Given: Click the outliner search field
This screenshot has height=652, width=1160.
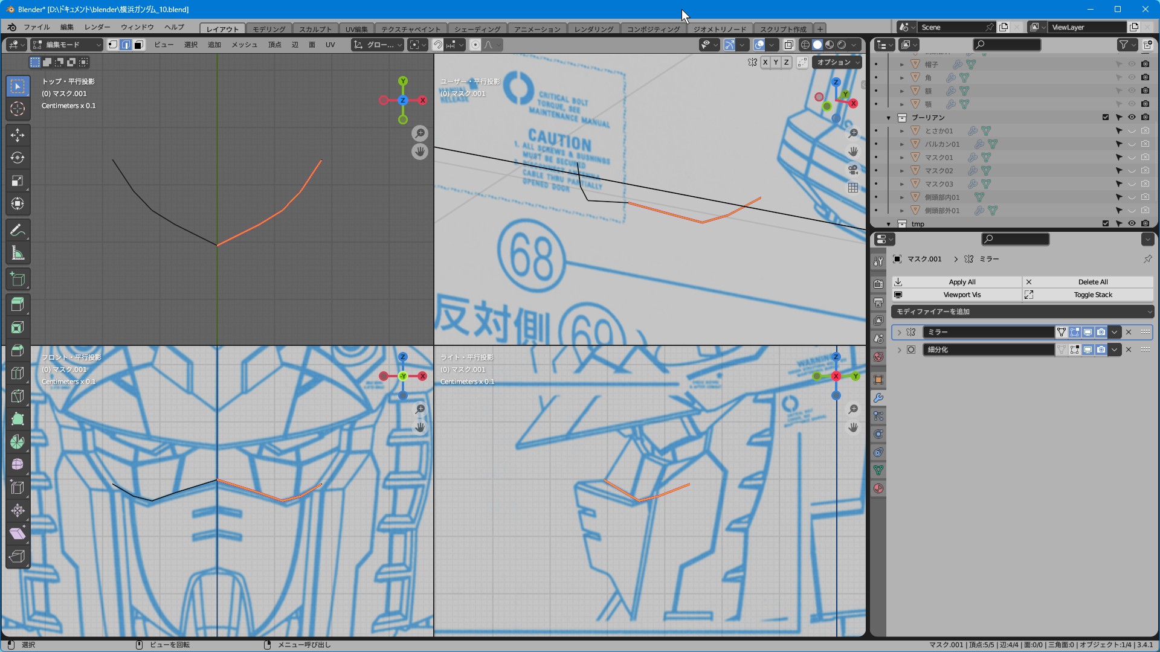Looking at the screenshot, I should pyautogui.click(x=1008, y=45).
